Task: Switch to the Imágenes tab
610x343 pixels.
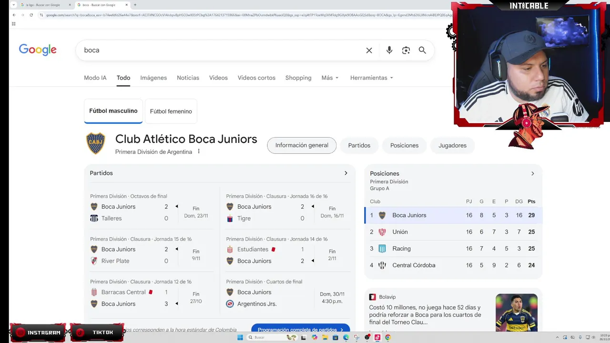Action: pyautogui.click(x=153, y=78)
